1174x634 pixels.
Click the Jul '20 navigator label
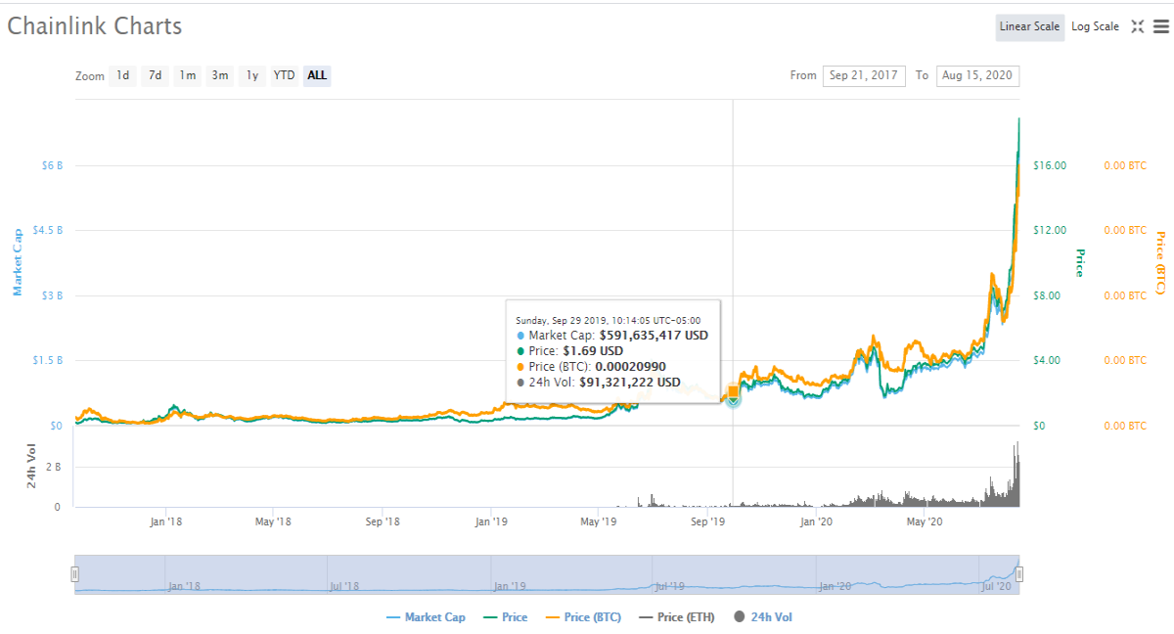tap(996, 586)
